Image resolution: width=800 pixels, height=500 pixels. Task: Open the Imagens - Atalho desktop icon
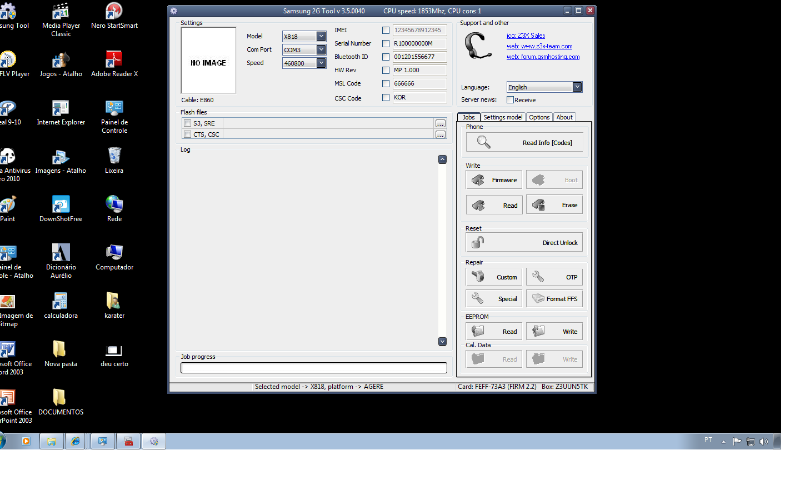click(61, 161)
